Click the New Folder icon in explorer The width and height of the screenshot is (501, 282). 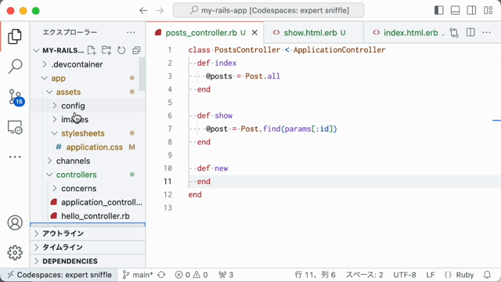click(x=106, y=50)
